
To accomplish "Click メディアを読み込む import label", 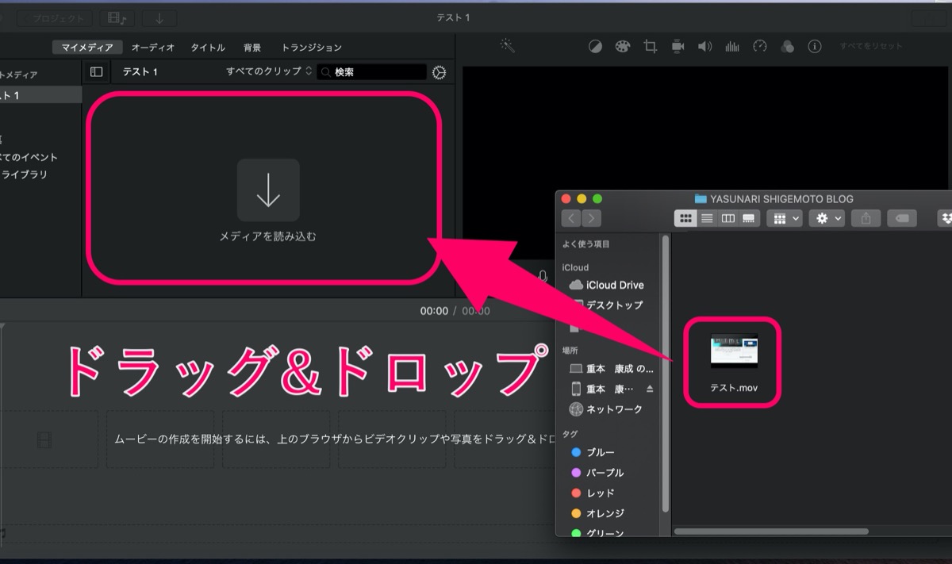I will point(268,236).
